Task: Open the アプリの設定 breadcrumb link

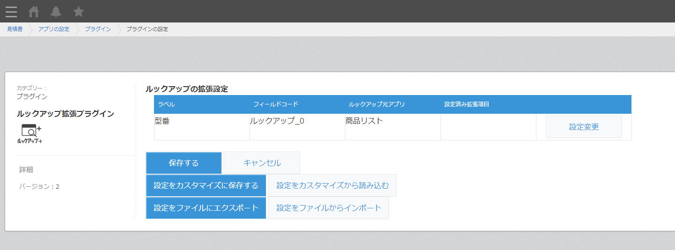Action: [x=54, y=29]
